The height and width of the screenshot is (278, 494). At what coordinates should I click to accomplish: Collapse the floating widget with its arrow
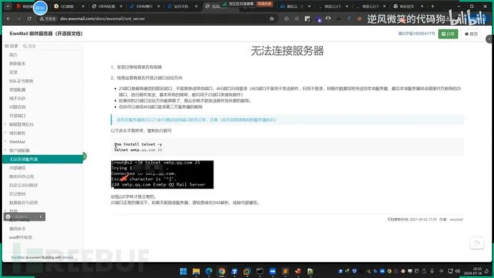[41, 217]
